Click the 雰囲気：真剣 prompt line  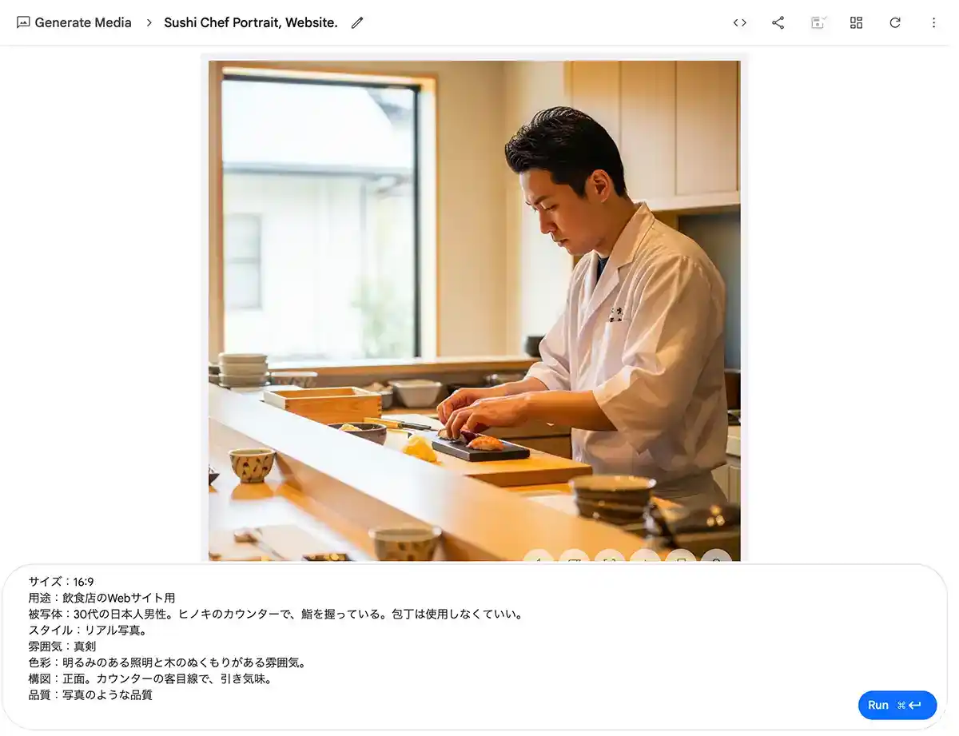coord(62,646)
